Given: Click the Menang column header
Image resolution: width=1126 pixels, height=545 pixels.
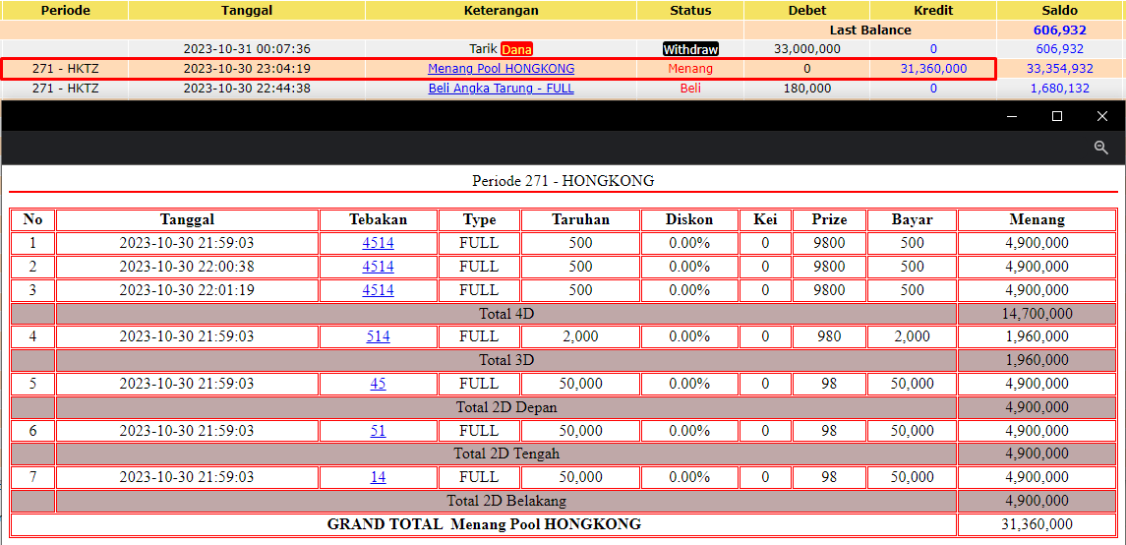Looking at the screenshot, I should [1037, 219].
